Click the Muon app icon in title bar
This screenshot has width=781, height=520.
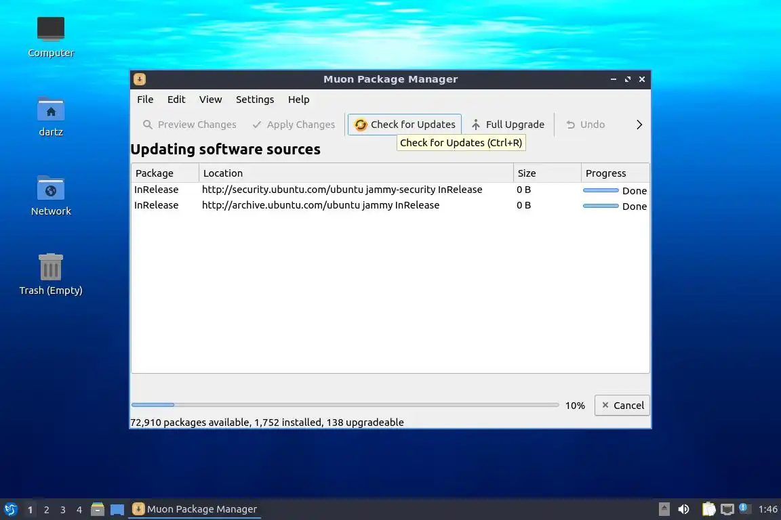tap(140, 79)
